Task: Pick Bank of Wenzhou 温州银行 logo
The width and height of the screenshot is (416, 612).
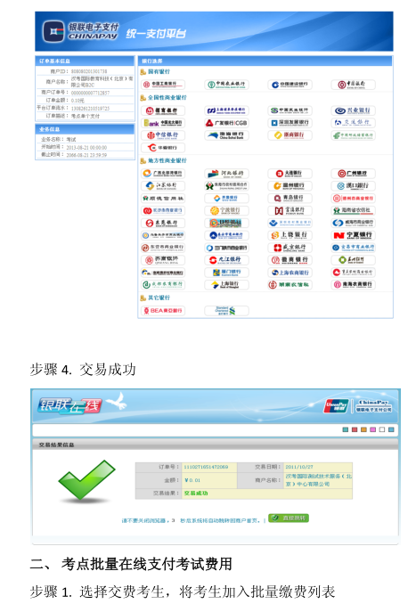Action: click(x=290, y=186)
